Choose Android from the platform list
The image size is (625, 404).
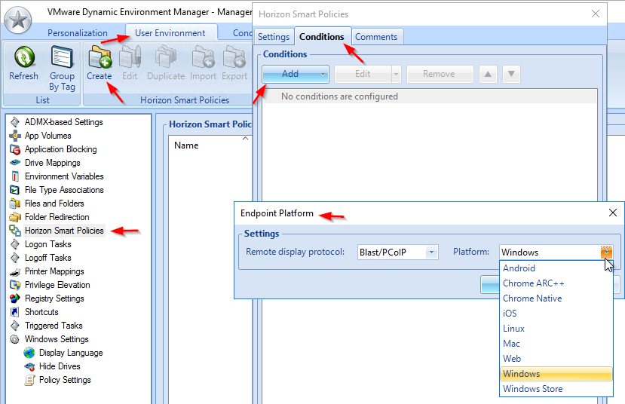click(x=556, y=268)
